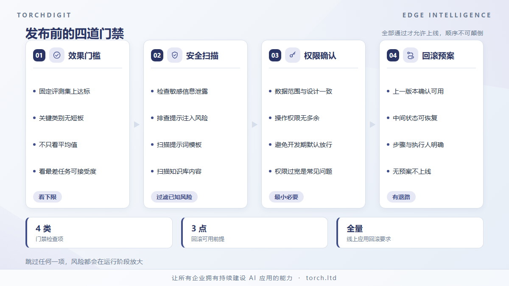The image size is (509, 286).
Task: Click the 04 number badge
Action: pos(393,55)
